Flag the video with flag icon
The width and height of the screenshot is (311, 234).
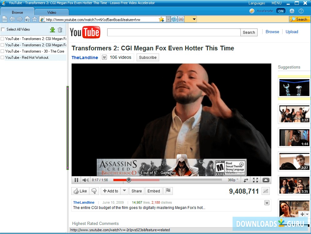tap(168, 191)
